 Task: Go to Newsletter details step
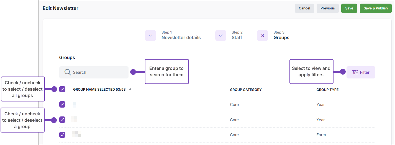pyautogui.click(x=181, y=38)
